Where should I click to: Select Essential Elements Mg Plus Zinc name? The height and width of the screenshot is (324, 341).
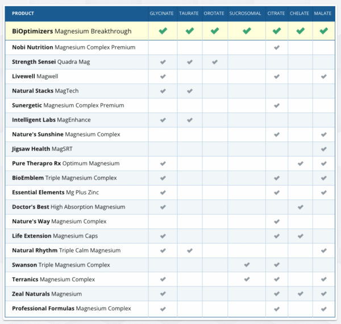56,193
